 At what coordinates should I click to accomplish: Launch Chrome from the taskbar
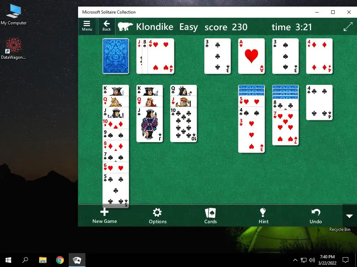coord(60,260)
